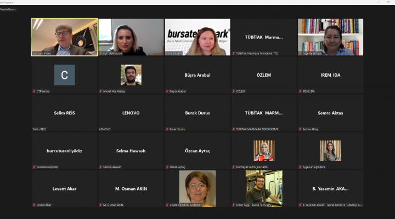This screenshot has width=395, height=219.
Task: Click 'CTFharma' small name label
Action: pyautogui.click(x=43, y=91)
